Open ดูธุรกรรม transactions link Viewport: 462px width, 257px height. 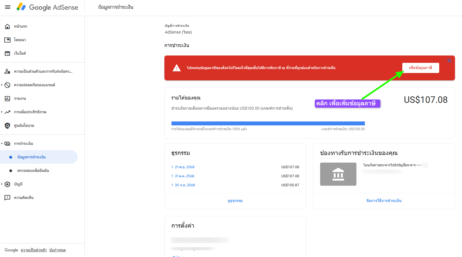[x=235, y=201]
